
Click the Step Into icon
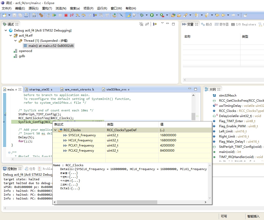point(77,15)
